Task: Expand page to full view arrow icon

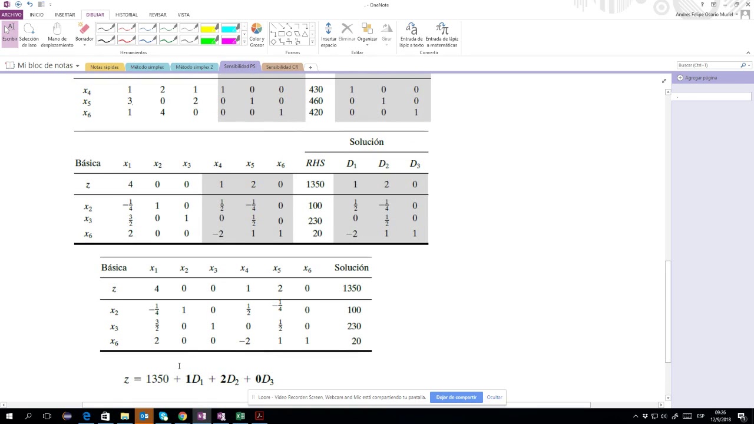Action: point(664,81)
